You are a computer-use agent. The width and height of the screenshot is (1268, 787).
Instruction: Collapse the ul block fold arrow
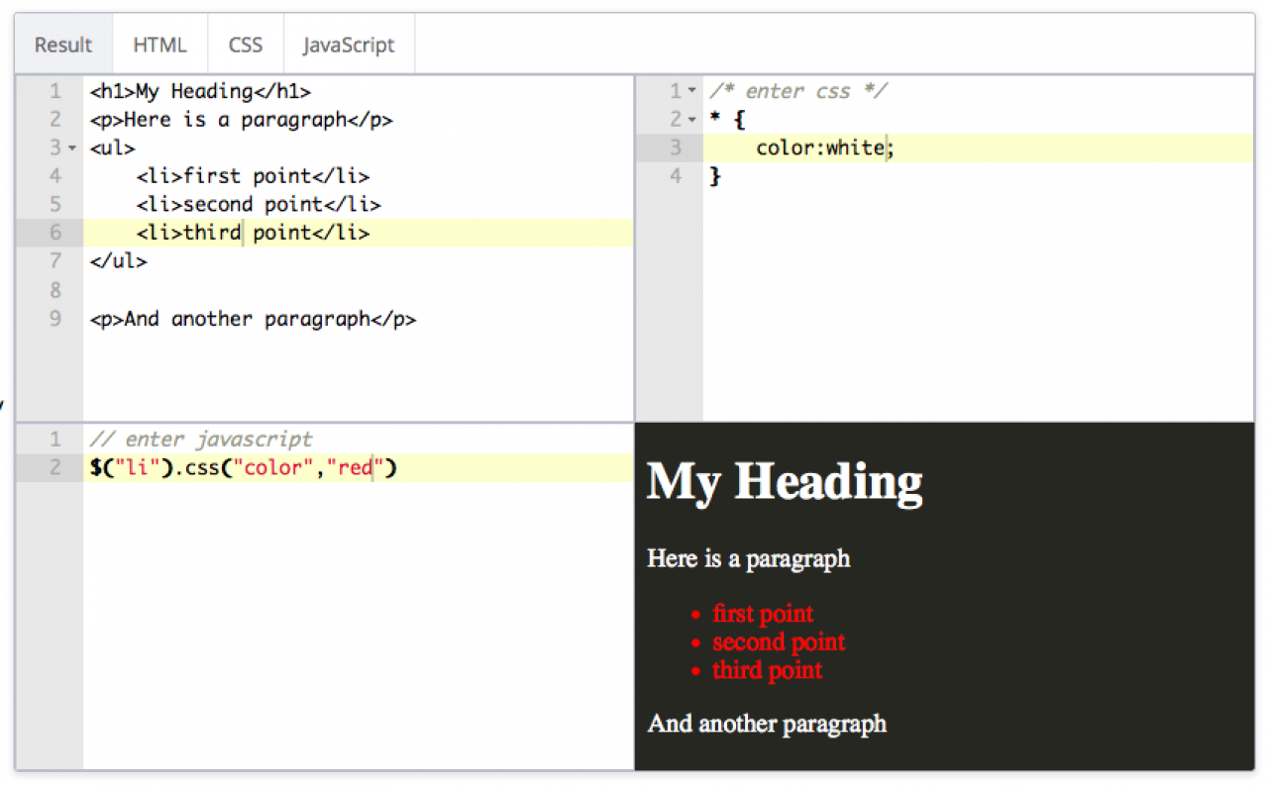tap(72, 148)
